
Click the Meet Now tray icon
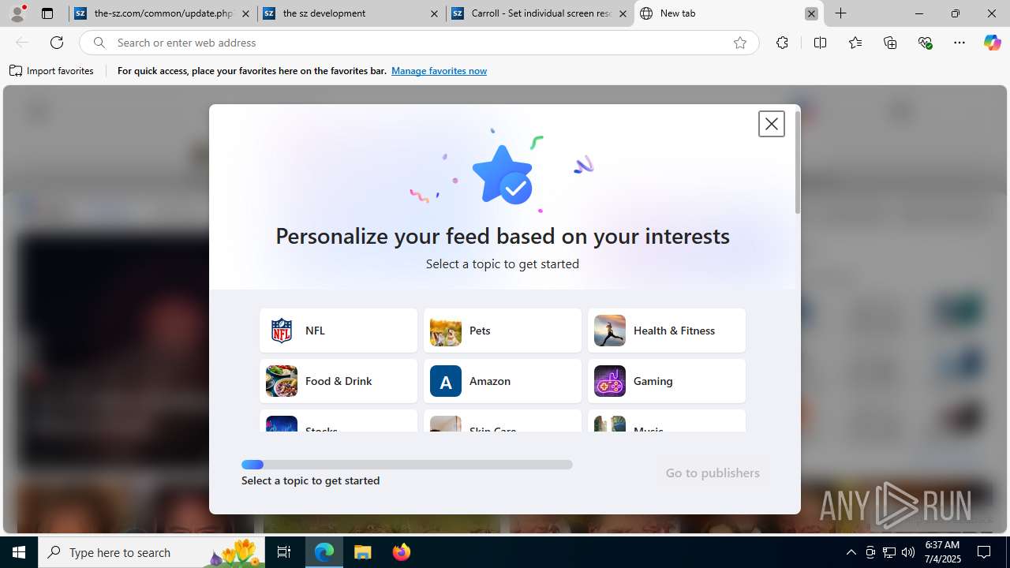pos(870,552)
